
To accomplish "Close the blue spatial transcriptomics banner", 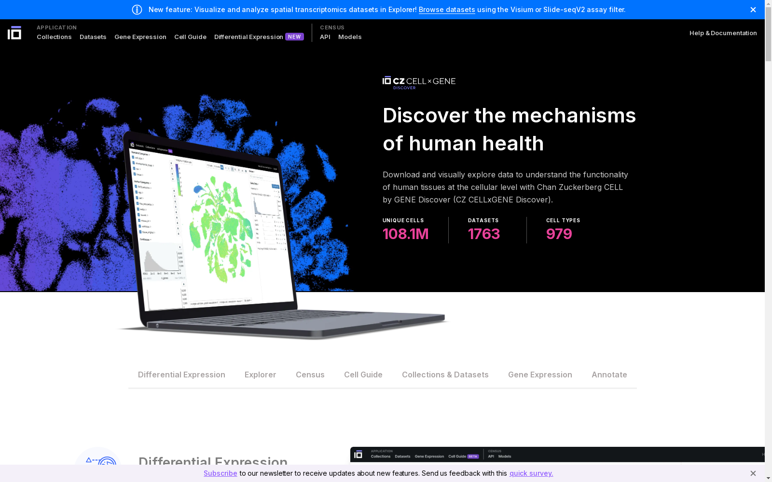I will [x=753, y=10].
